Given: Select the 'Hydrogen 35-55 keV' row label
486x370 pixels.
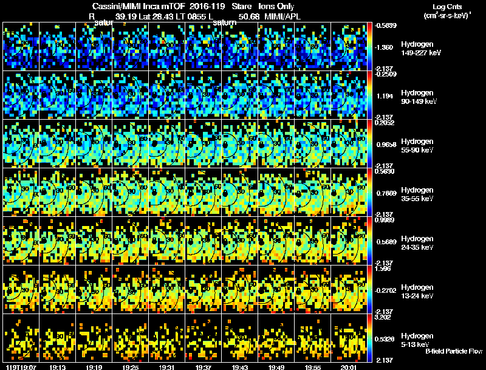Looking at the screenshot, I should click(x=417, y=194).
